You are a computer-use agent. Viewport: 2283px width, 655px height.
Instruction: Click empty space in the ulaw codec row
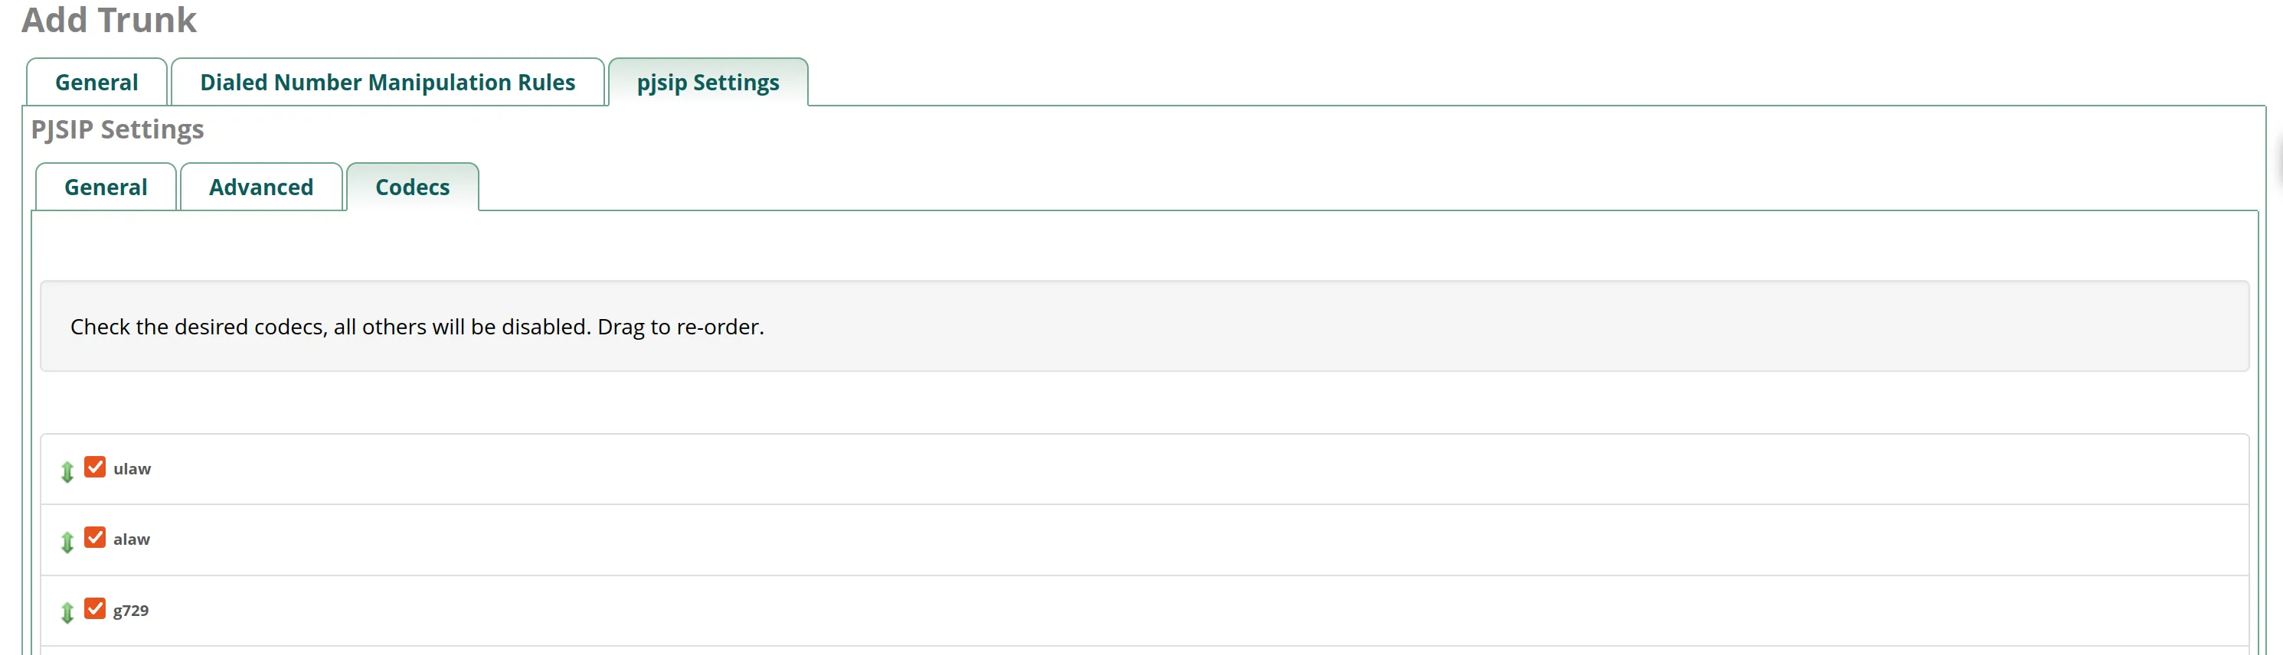pyautogui.click(x=1152, y=469)
